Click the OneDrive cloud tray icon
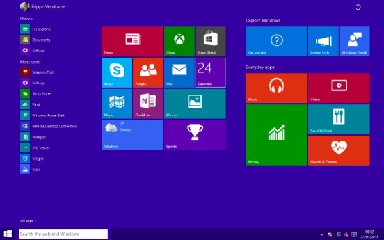Screen dimensions: 384x240 (330, 235)
